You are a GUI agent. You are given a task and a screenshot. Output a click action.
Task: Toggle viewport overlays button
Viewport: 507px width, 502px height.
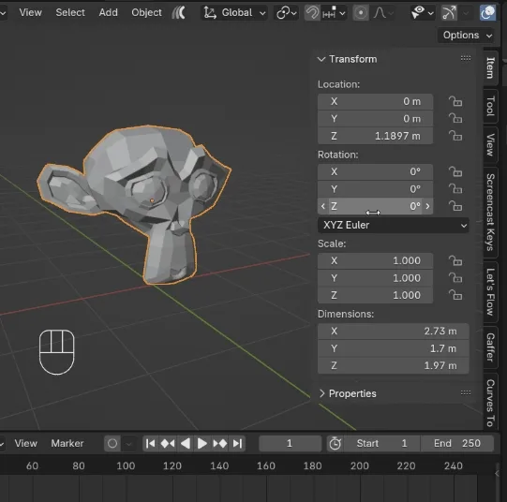click(x=487, y=13)
